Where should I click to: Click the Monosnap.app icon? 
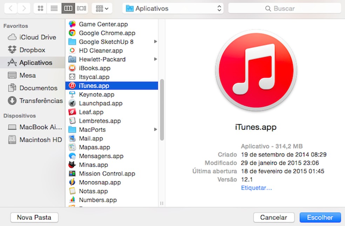72,182
